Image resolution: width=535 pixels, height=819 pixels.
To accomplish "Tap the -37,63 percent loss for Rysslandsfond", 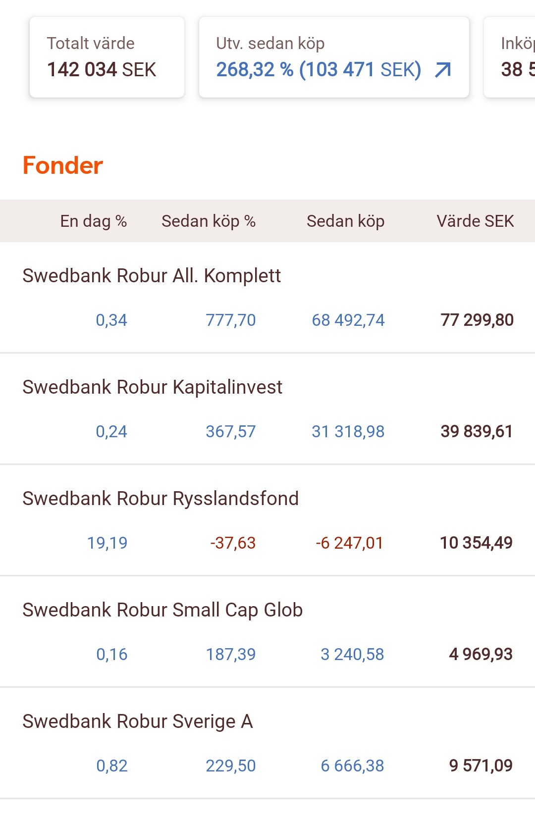I will pos(232,543).
